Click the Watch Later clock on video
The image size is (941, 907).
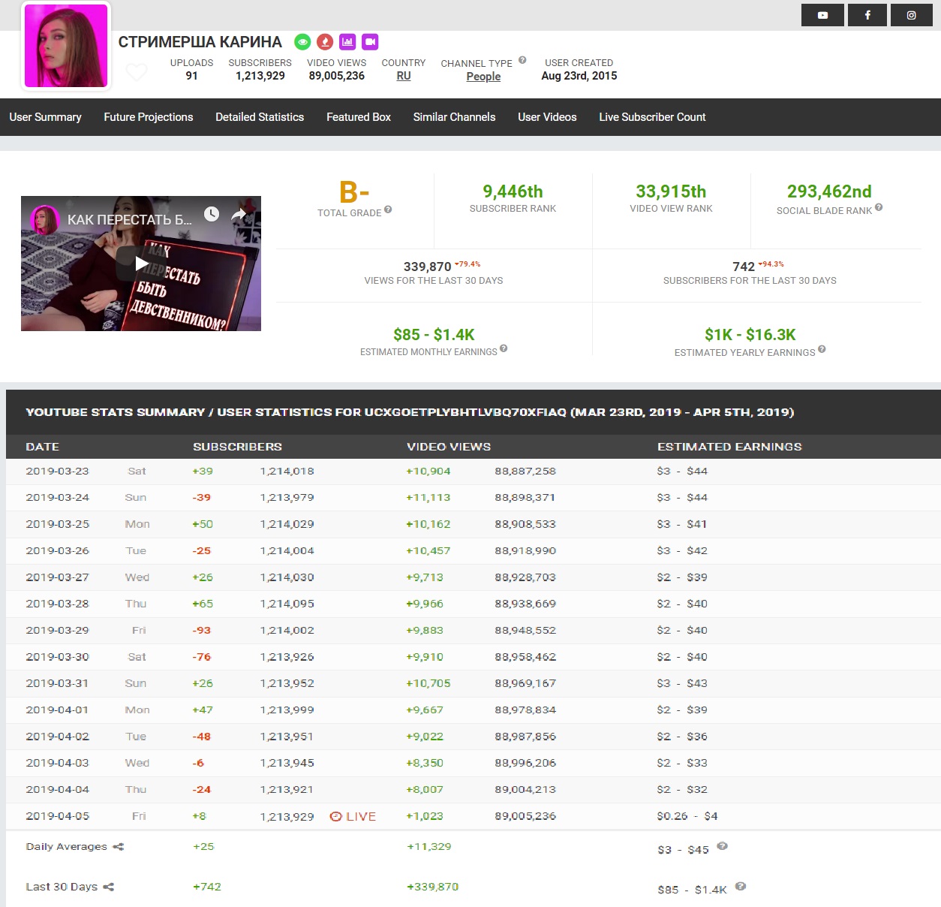[x=212, y=214]
